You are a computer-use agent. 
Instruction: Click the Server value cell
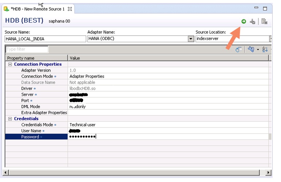[168, 94]
